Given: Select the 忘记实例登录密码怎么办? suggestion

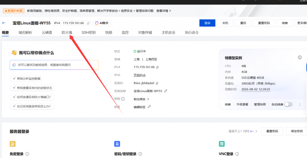Looking at the screenshot, I should 32,106.
